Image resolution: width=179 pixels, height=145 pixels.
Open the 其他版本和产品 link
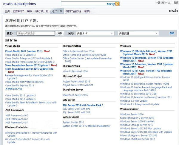click(x=13, y=89)
